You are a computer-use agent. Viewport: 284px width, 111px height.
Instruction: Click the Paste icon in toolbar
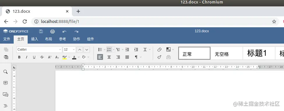click(6, 57)
